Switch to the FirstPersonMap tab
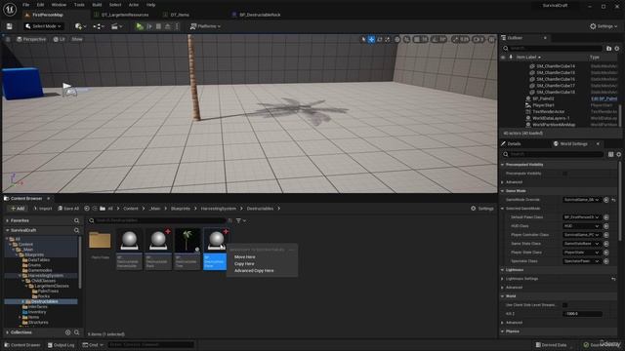 [48, 15]
